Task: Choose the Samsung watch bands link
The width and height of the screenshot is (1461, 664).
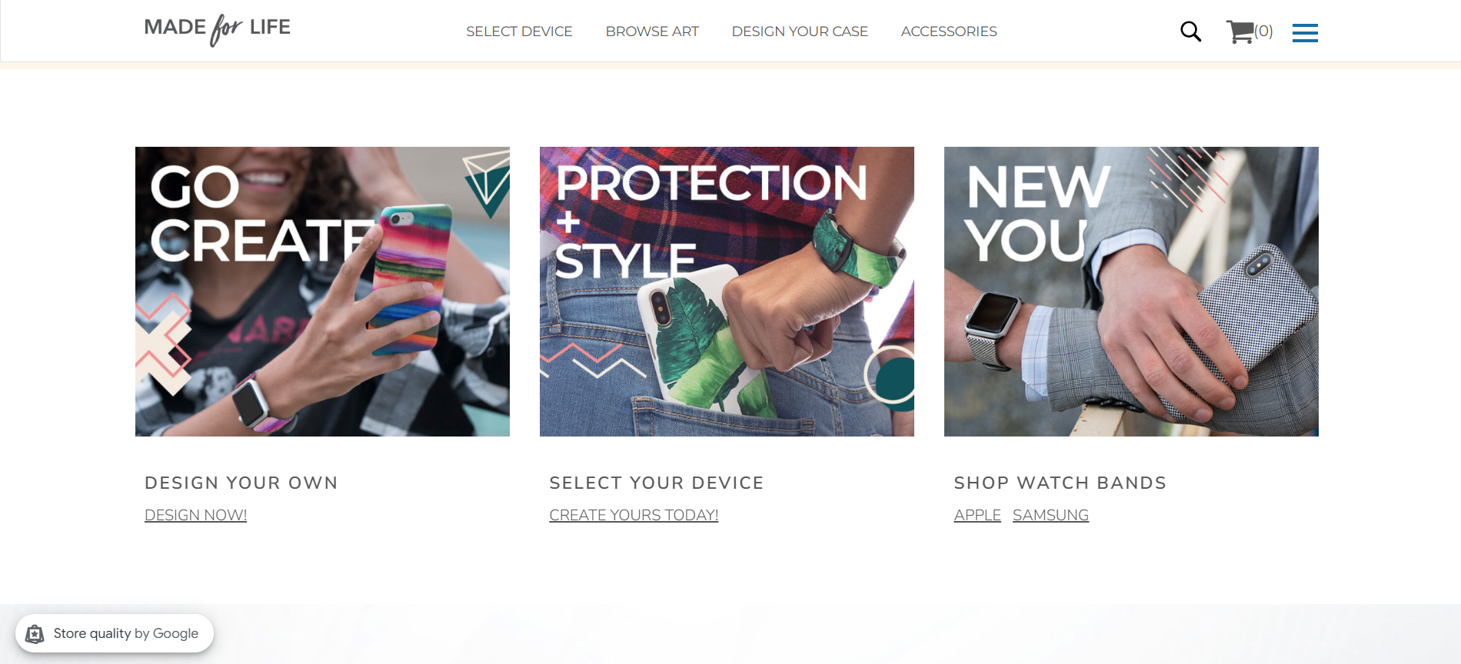Action: pyautogui.click(x=1050, y=515)
